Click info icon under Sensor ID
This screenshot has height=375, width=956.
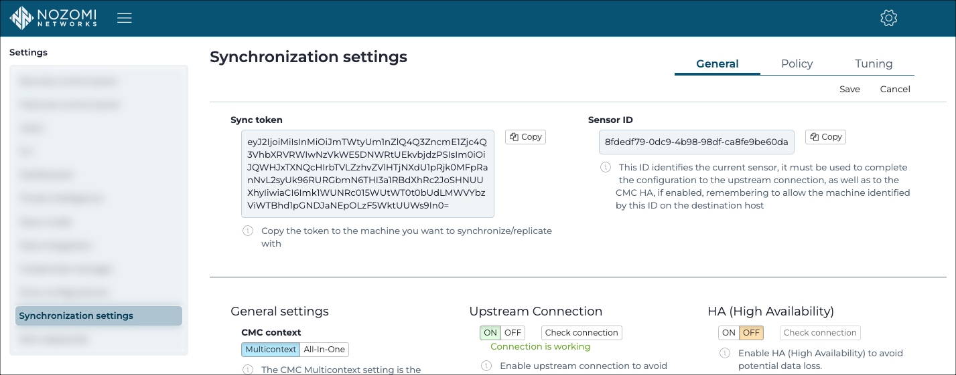[605, 167]
